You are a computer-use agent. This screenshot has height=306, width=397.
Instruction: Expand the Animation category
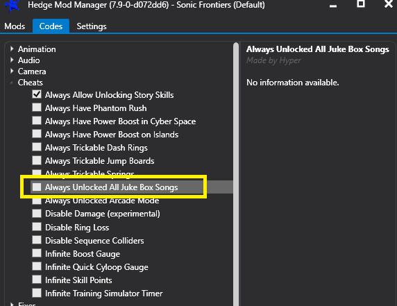pyautogui.click(x=12, y=49)
